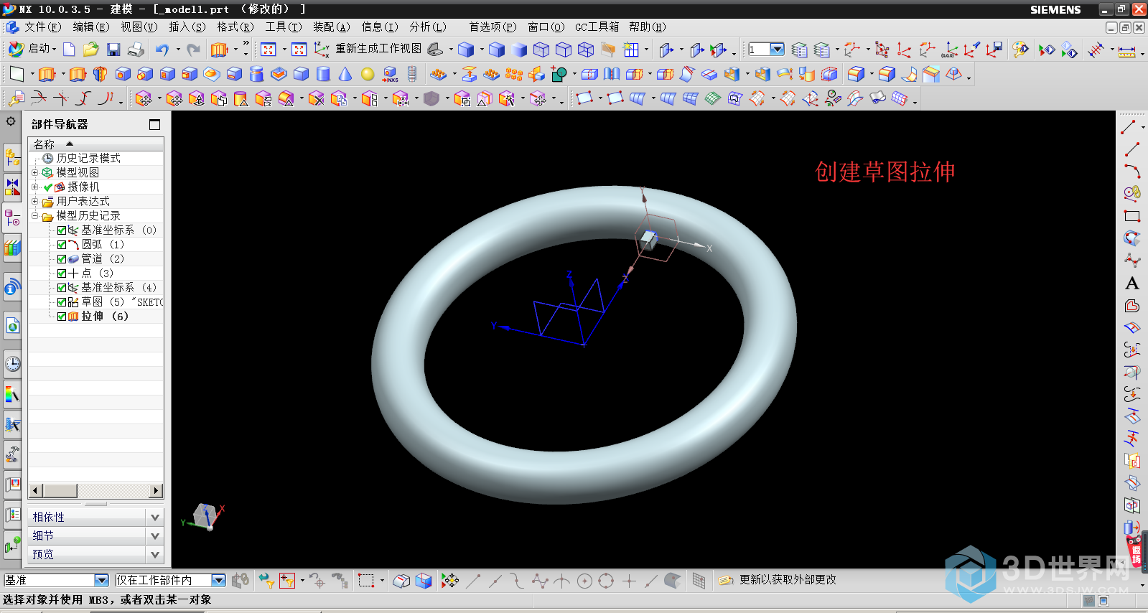The width and height of the screenshot is (1148, 613).
Task: Click 更新以获取外部更改 button
Action: (778, 580)
